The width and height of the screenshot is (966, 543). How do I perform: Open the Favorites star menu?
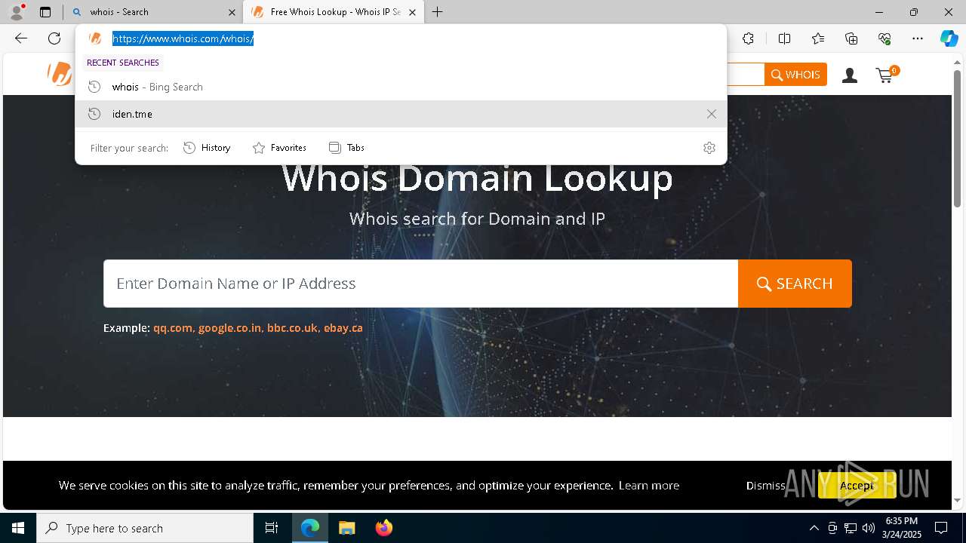coord(818,38)
